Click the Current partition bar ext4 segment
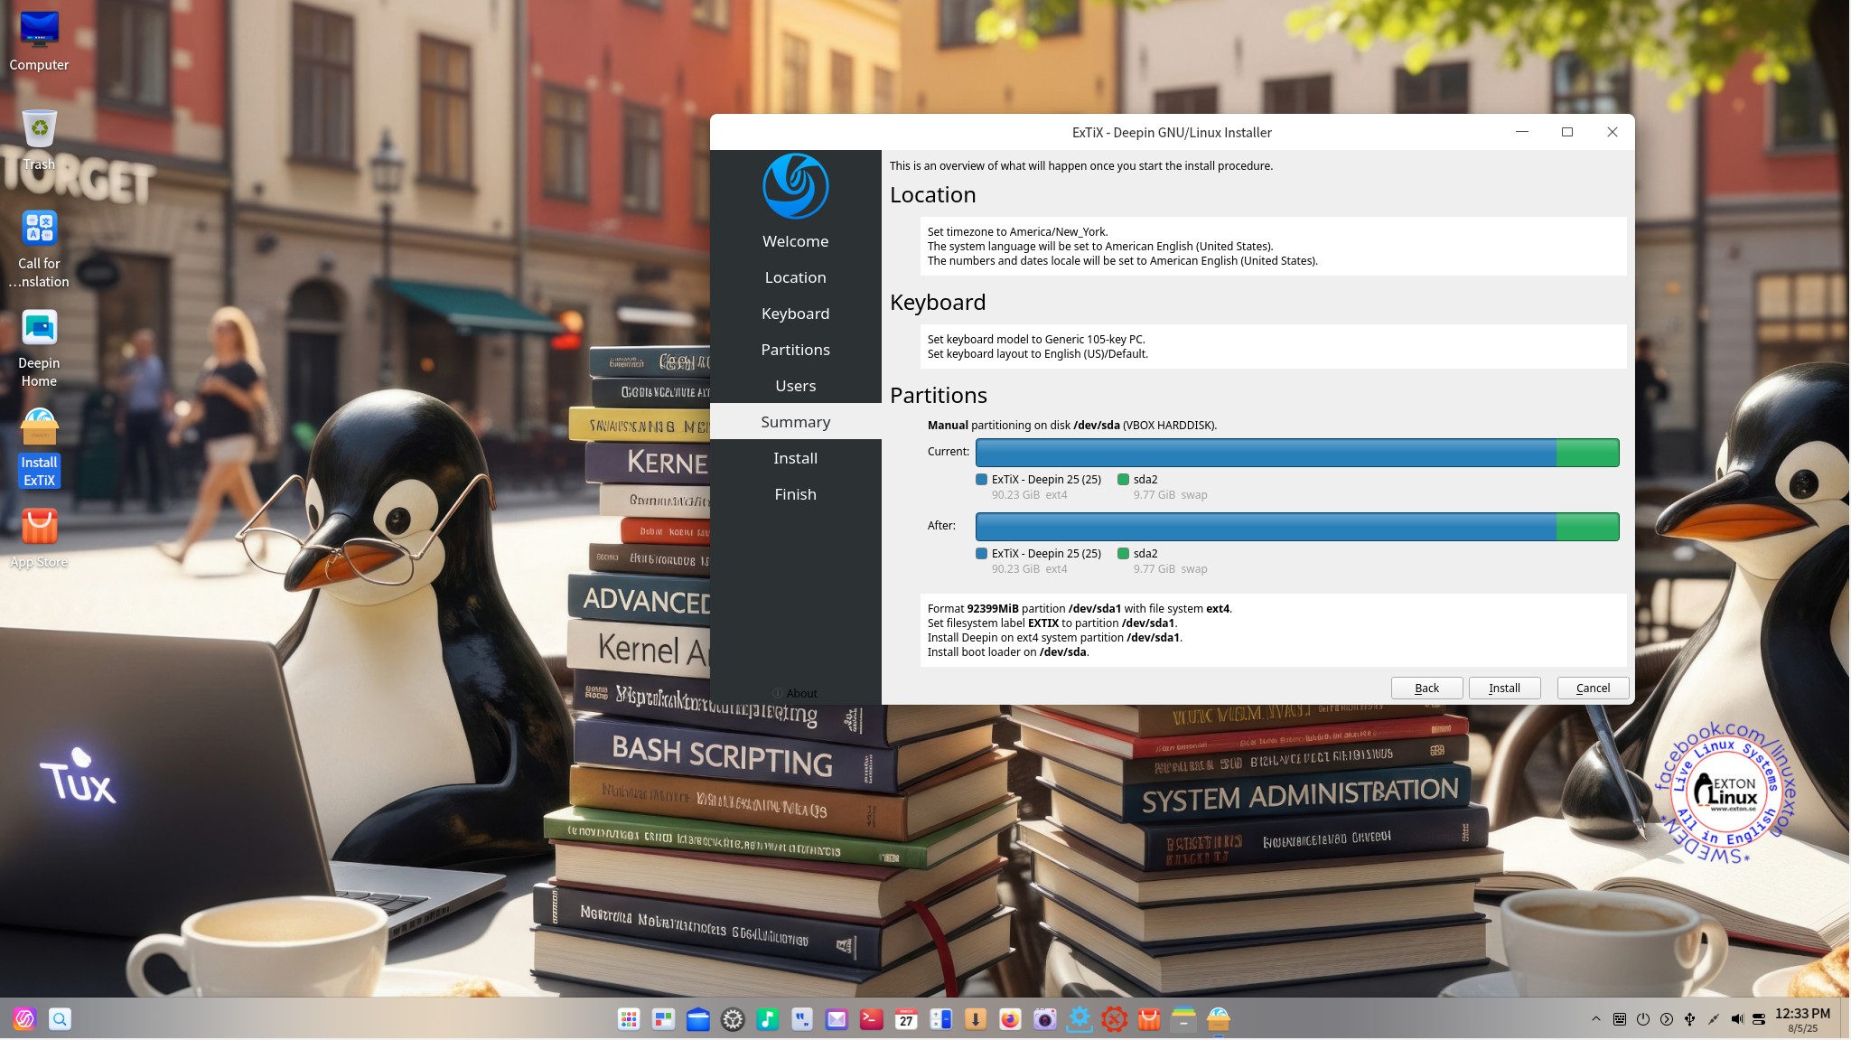Screen dimensions: 1851x1040 click(x=1266, y=453)
